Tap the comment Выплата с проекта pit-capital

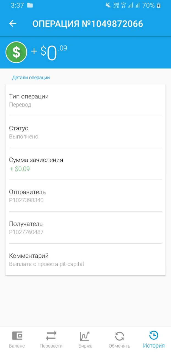pos(46,264)
